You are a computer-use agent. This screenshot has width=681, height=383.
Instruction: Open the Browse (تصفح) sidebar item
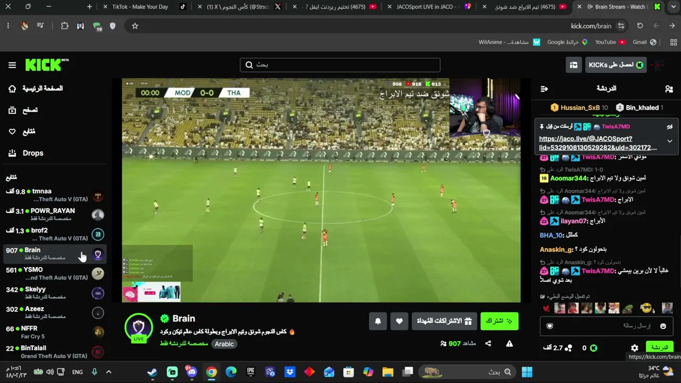(x=23, y=110)
